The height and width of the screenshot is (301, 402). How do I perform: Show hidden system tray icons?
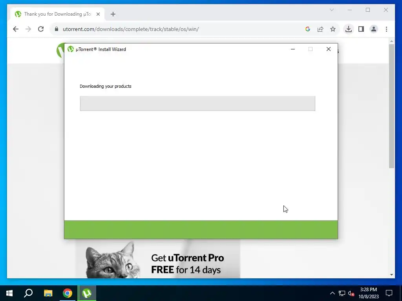[x=332, y=293]
